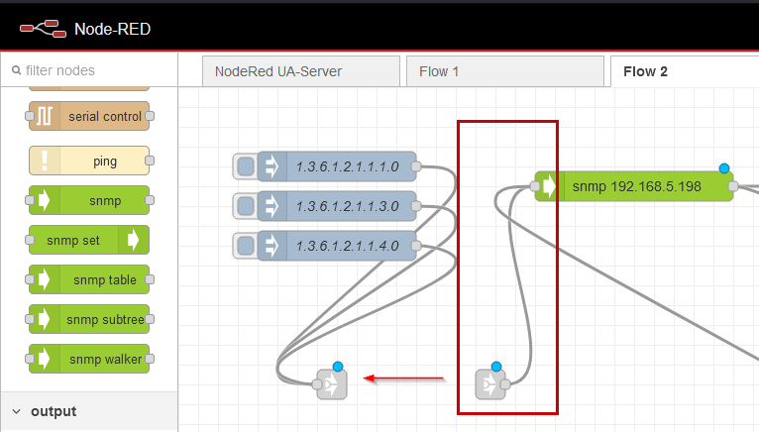
Task: Click input port of snmp set palette node
Action: pyautogui.click(x=30, y=240)
